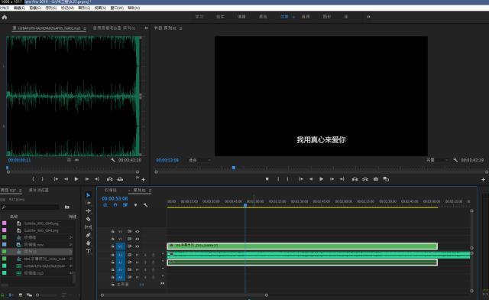
Task: Click the Extract button in Program Monitor
Action: click(x=365, y=179)
